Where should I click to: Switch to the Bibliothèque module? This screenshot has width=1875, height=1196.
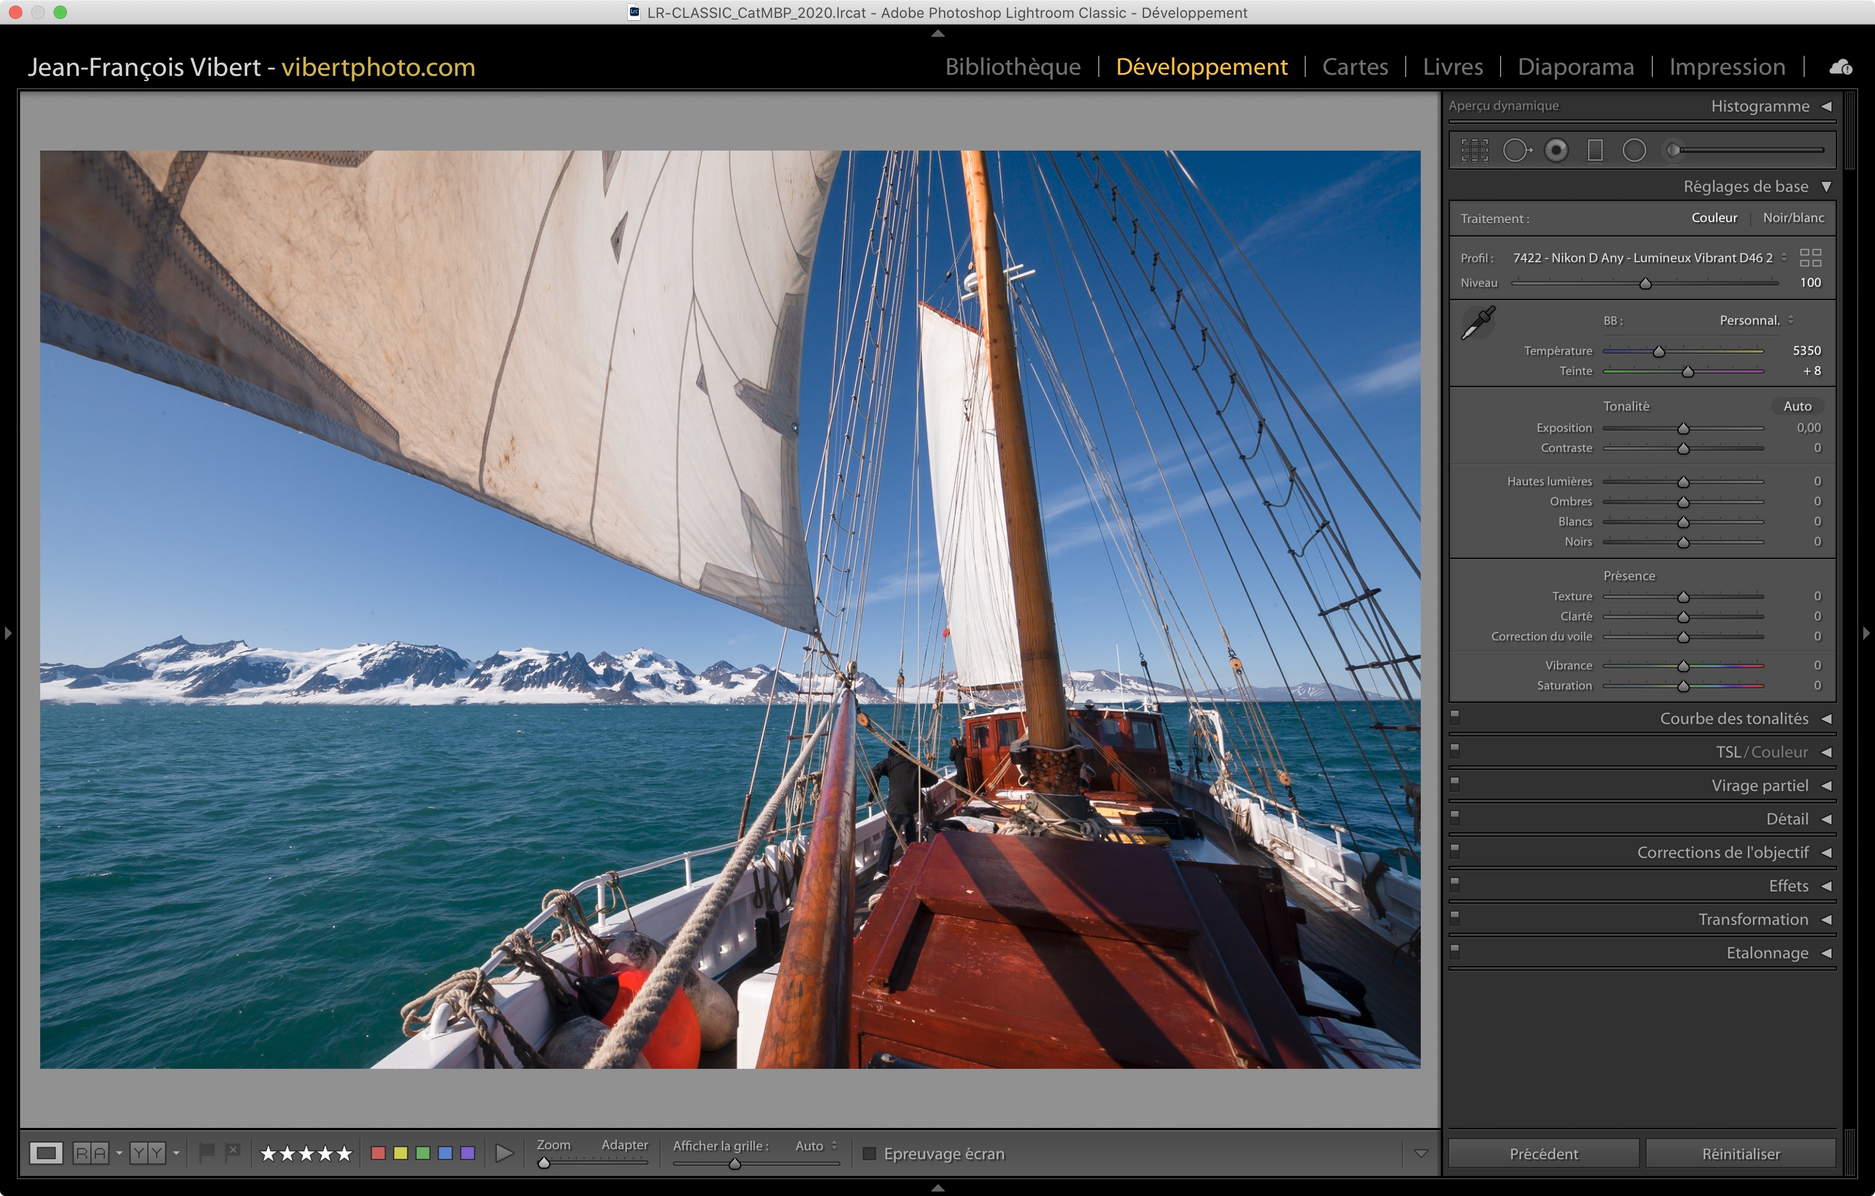coord(1012,67)
